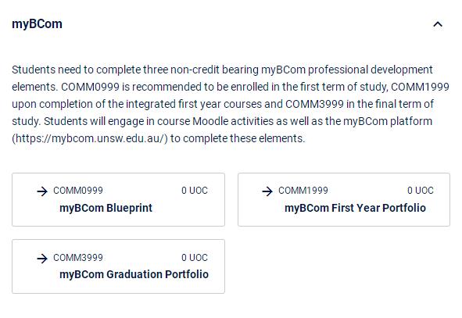Click the 0 UOC label on COMM0999 card
The image size is (462, 318).
click(195, 191)
